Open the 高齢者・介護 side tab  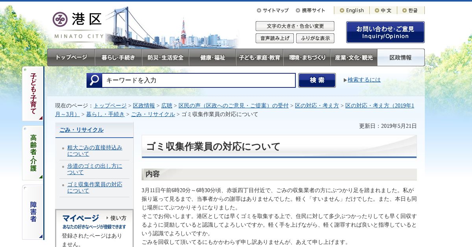33,153
